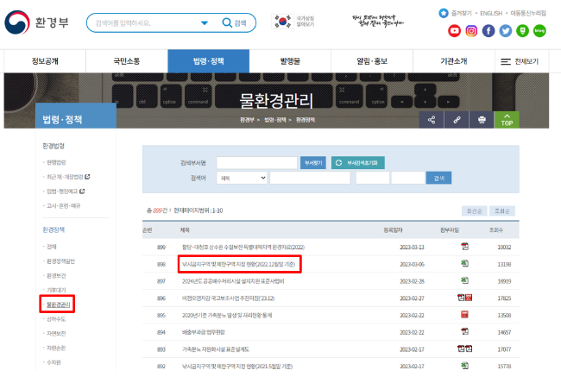Click the date 2023-03-13 of post 899
Viewport: 561px width, 383px height.
(412, 247)
